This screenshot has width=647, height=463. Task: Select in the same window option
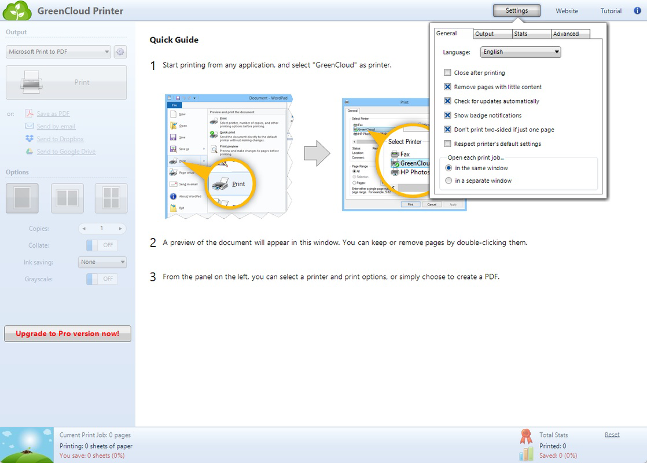pos(449,168)
